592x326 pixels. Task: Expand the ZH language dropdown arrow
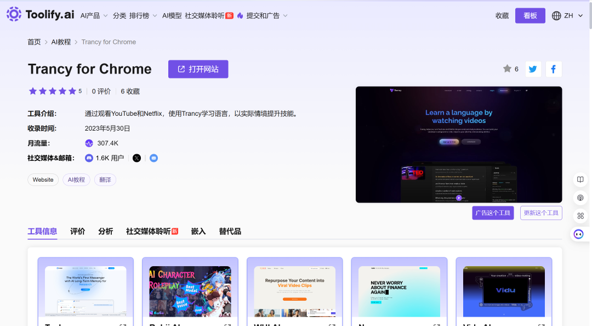[x=580, y=15]
